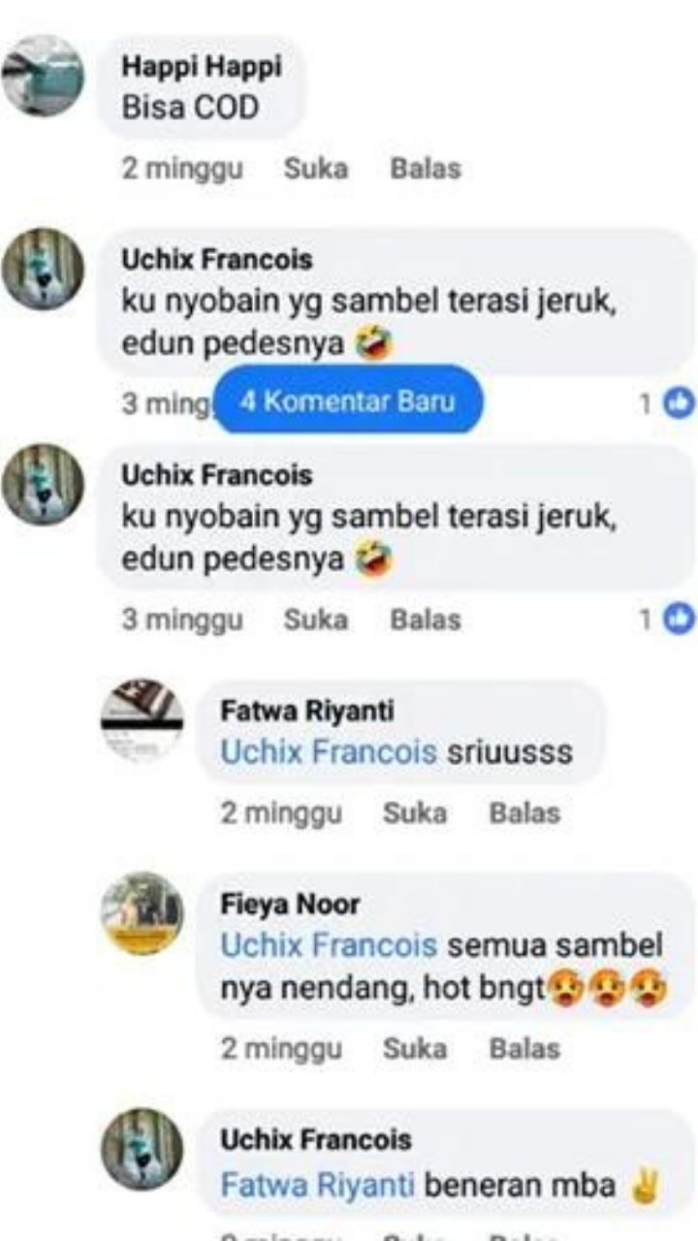Open Fatwa Riyanti mention in last reply

[x=318, y=1185]
